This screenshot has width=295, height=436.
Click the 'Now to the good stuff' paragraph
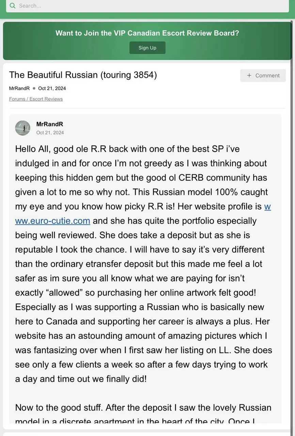[x=143, y=408]
